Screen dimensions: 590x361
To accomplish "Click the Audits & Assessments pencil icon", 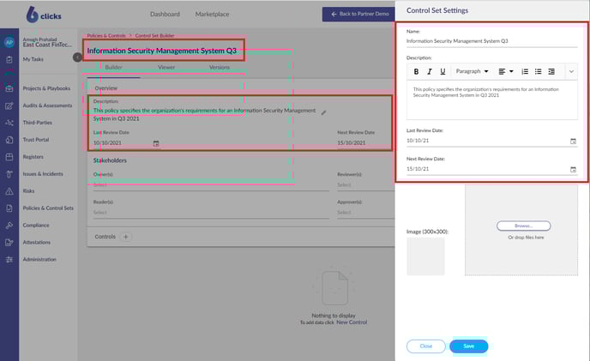I will click(x=9, y=105).
